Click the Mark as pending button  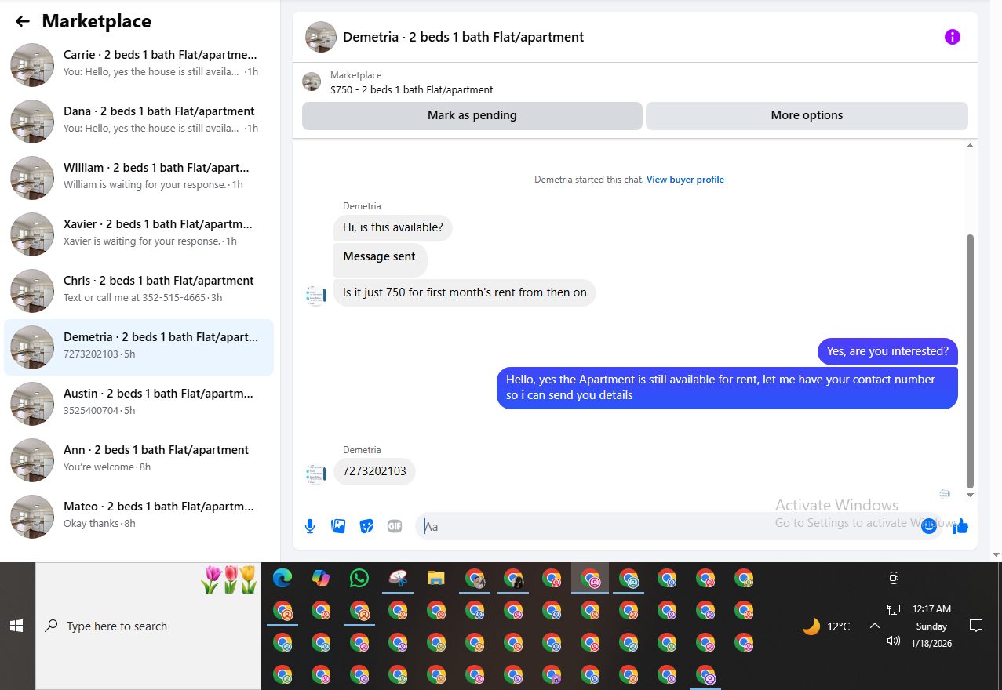472,115
